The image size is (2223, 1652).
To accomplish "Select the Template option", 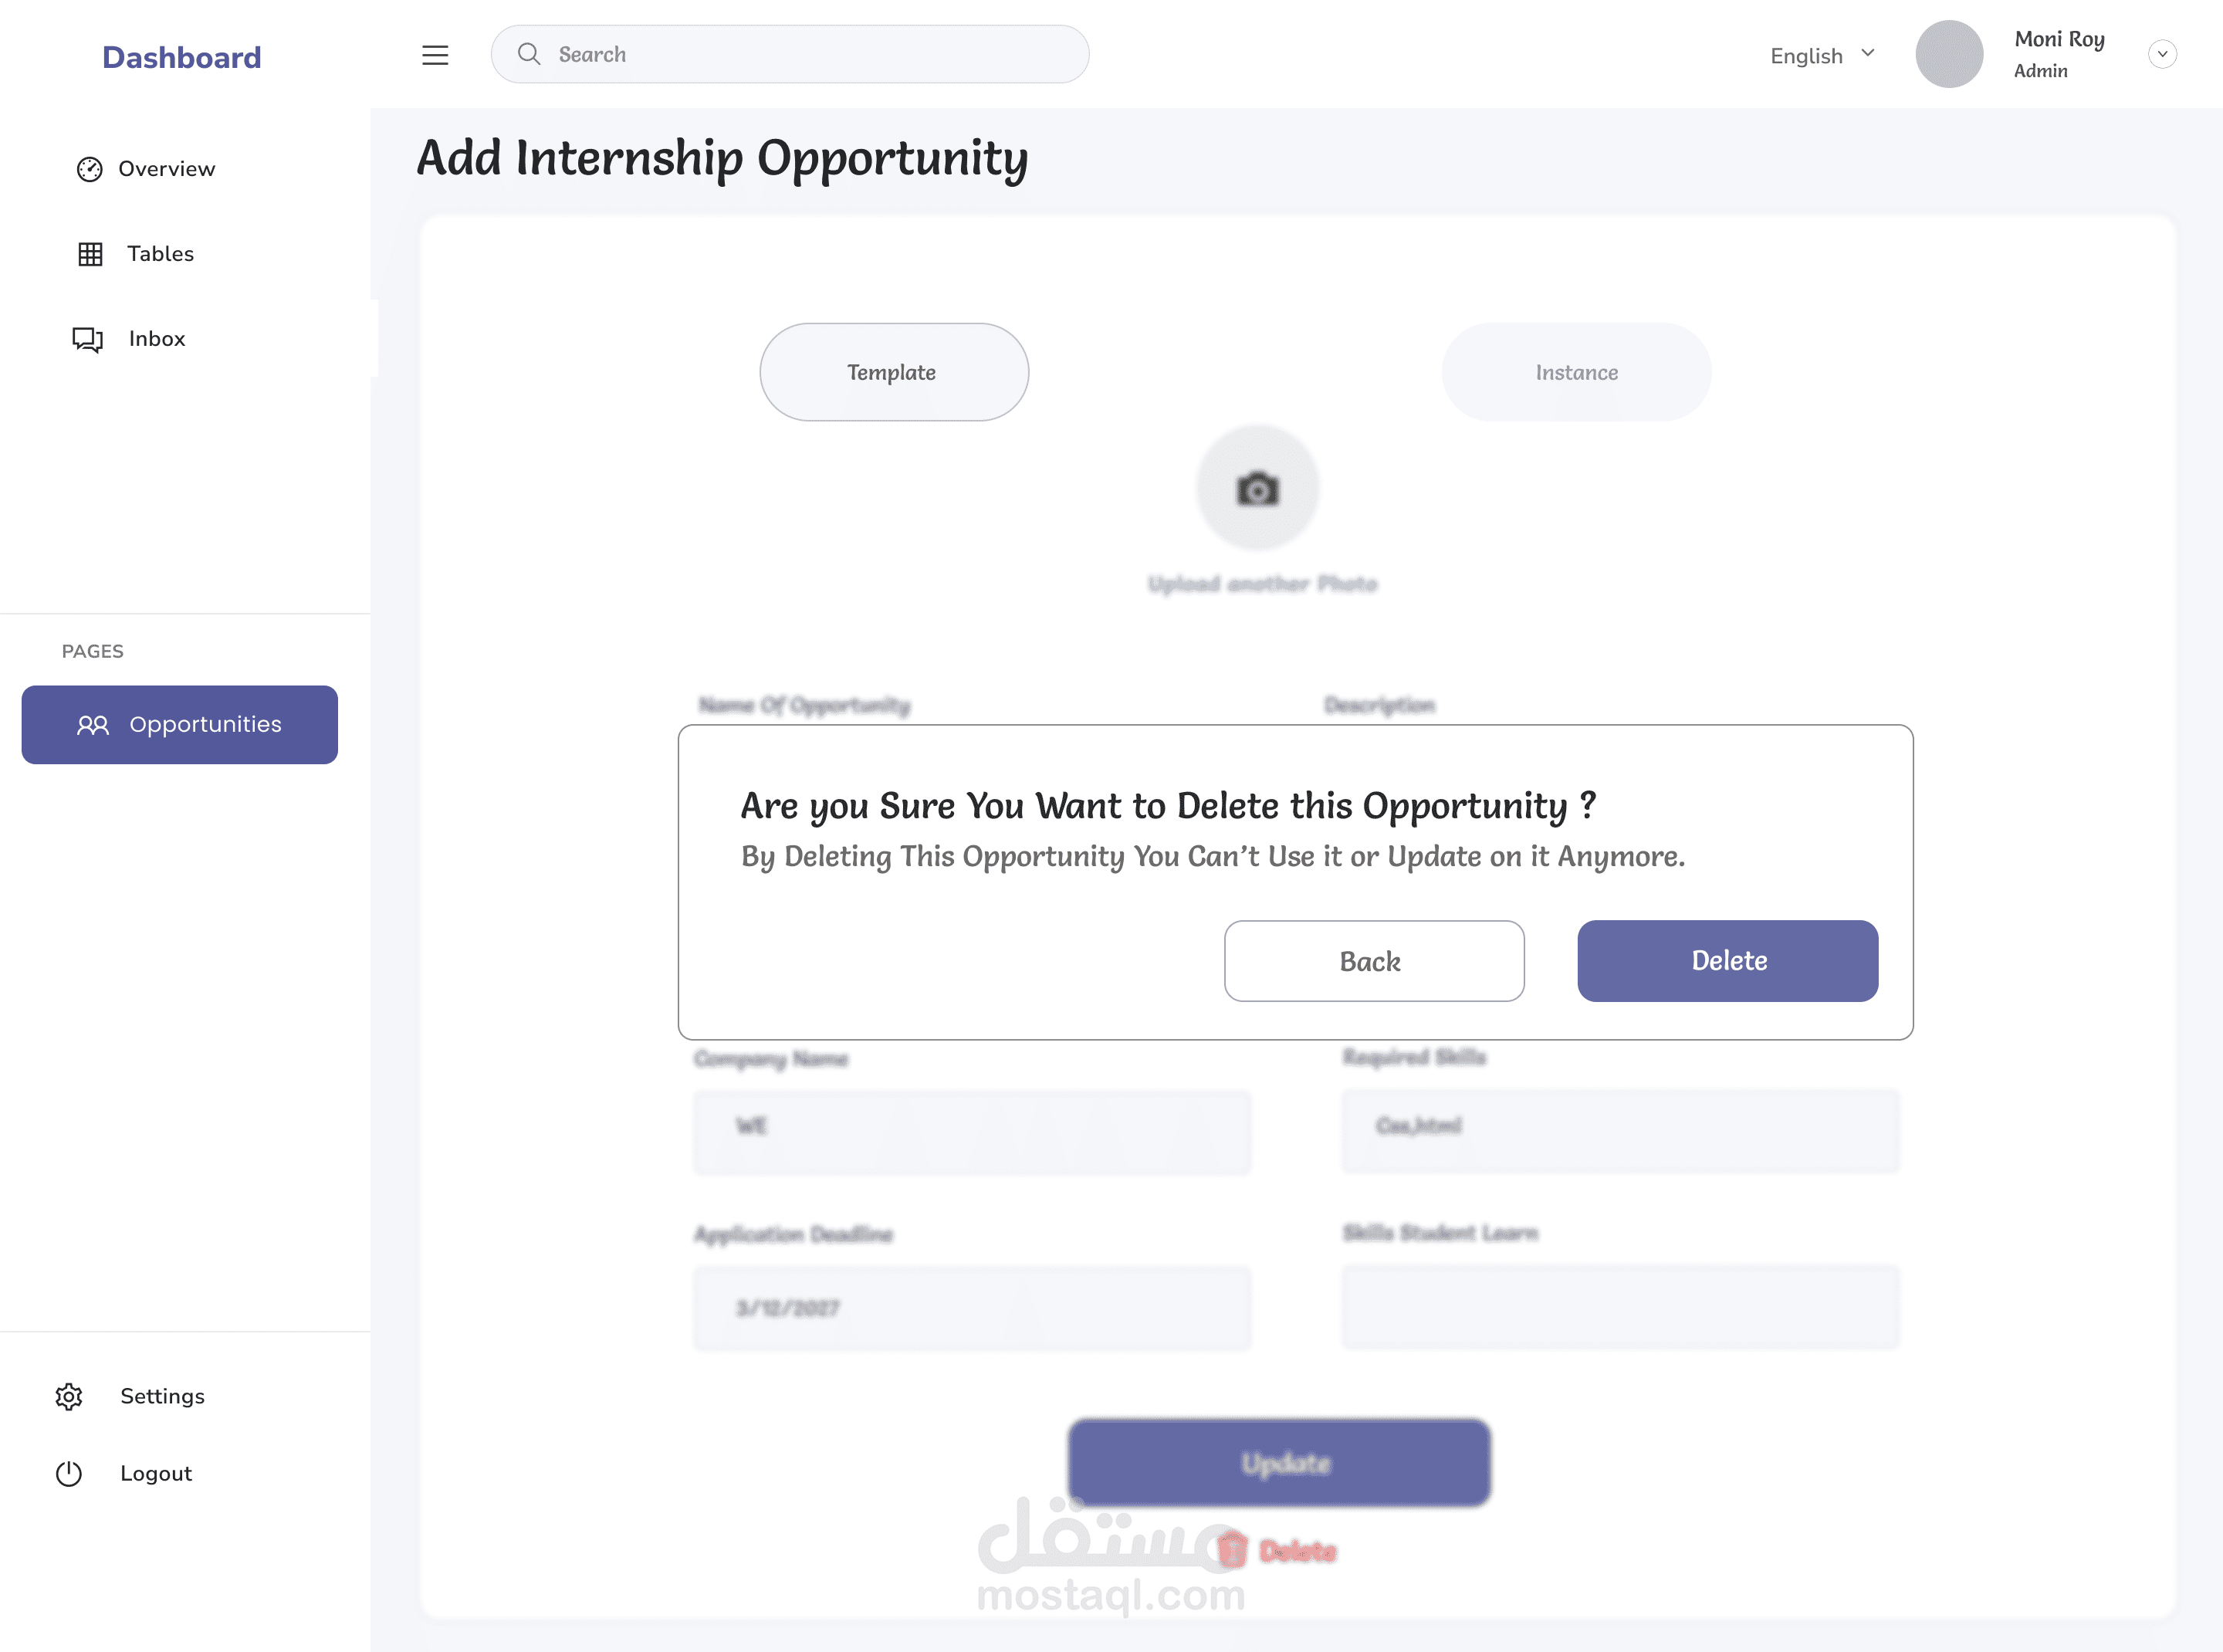I will [894, 372].
